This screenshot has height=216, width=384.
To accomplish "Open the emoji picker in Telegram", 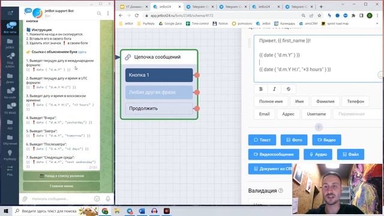I will 97,199.
